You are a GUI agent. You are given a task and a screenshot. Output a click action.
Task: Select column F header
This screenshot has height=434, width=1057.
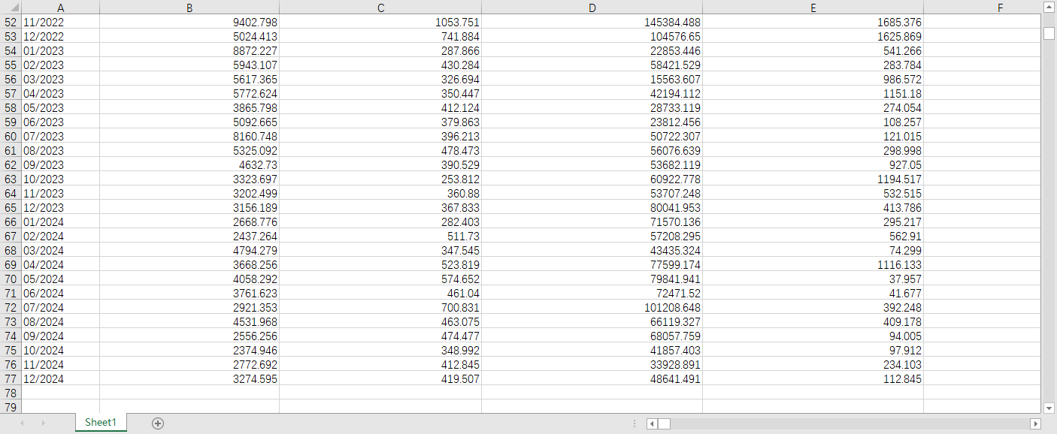[1000, 8]
